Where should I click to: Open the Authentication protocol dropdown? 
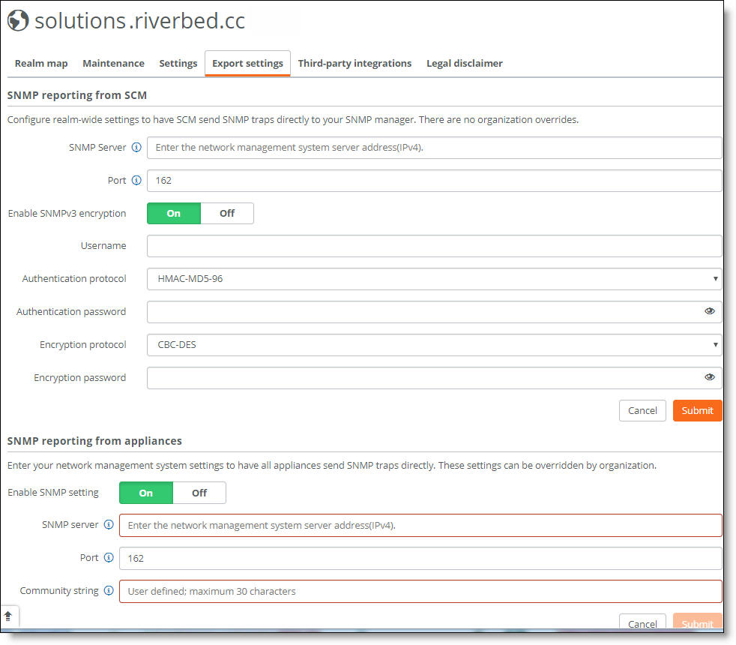click(x=434, y=279)
